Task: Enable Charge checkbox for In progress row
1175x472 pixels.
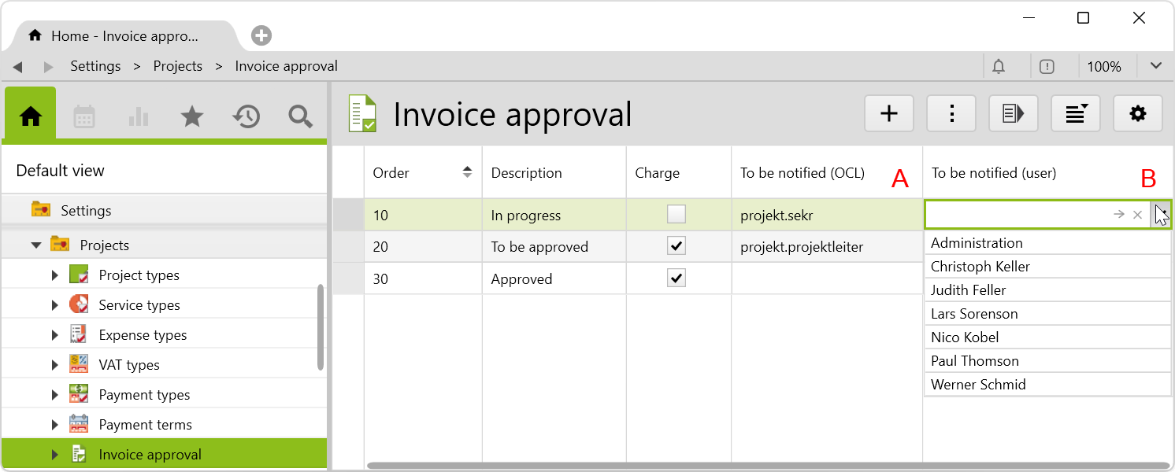Action: pyautogui.click(x=676, y=214)
